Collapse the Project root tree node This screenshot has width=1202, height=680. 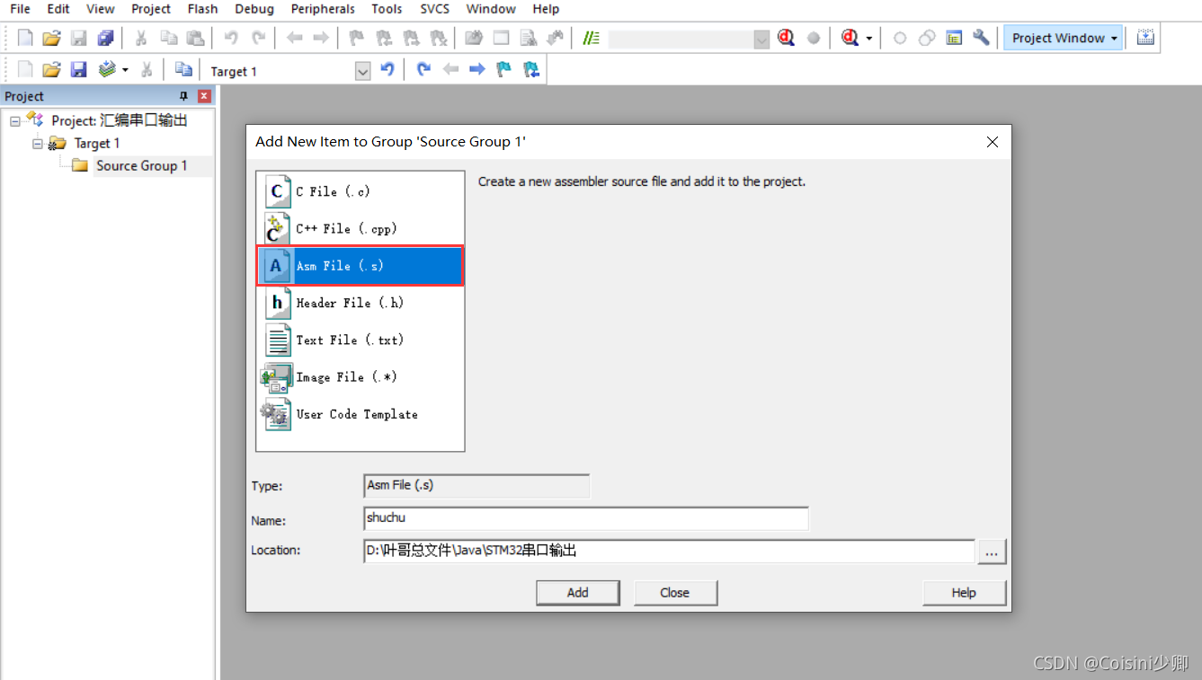[15, 120]
